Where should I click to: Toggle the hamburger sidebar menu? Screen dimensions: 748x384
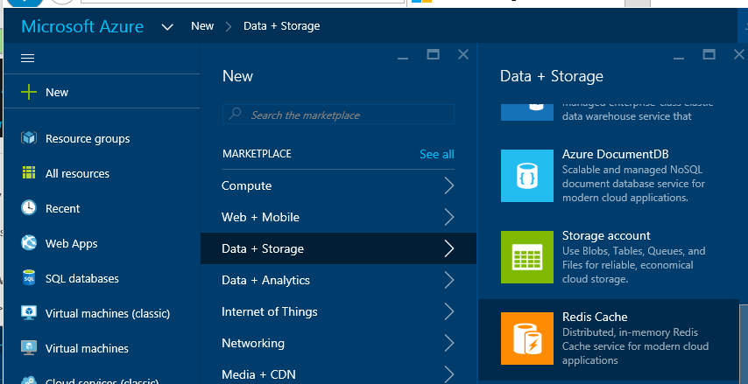tap(27, 58)
